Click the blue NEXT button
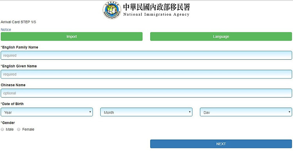Image resolution: width=293 pixels, height=151 pixels. pos(221,144)
